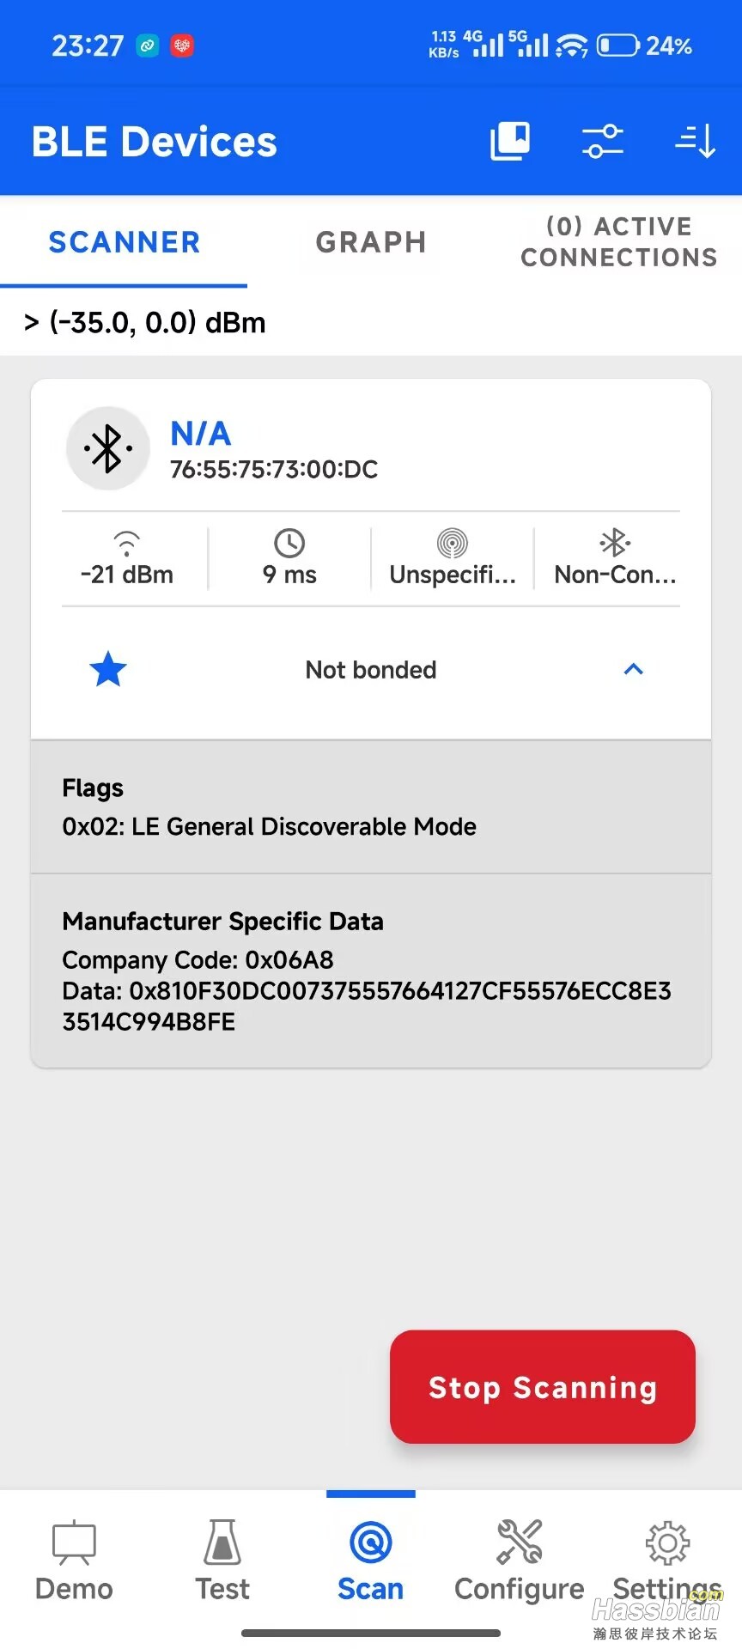
Task: Tap the sort devices icon
Action: 695,141
